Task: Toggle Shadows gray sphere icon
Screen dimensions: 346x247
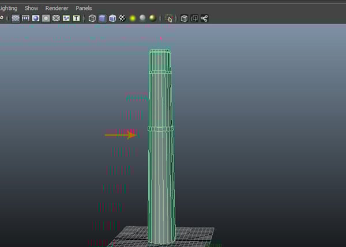Action: [x=142, y=18]
